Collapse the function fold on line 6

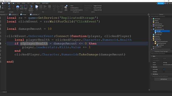point(5,36)
